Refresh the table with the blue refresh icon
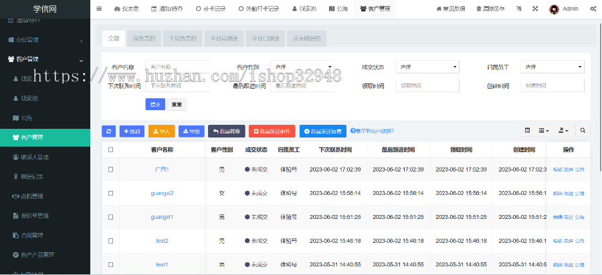 pyautogui.click(x=108, y=131)
